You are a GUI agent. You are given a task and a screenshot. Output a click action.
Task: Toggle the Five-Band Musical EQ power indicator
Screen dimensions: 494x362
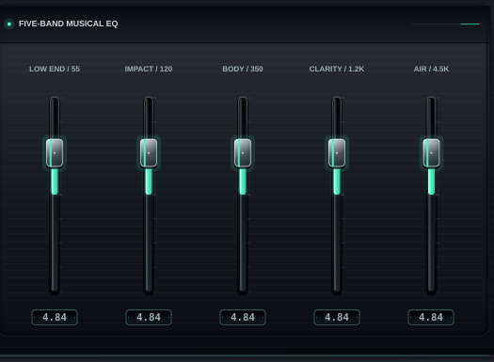[x=9, y=24]
